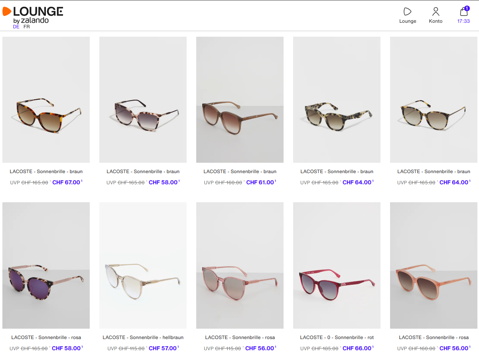This screenshot has width=479, height=355.
Task: Select the last sunglasses image in the top row
Action: (x=434, y=100)
